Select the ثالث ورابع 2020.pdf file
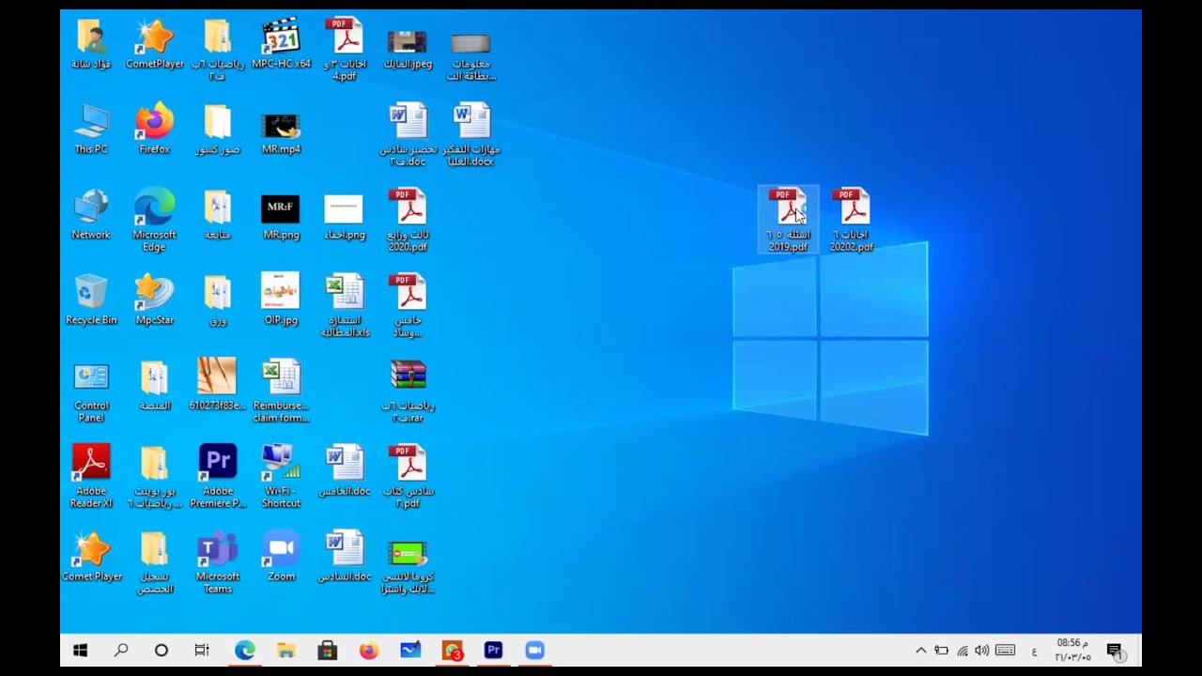This screenshot has height=676, width=1202. pos(408,221)
